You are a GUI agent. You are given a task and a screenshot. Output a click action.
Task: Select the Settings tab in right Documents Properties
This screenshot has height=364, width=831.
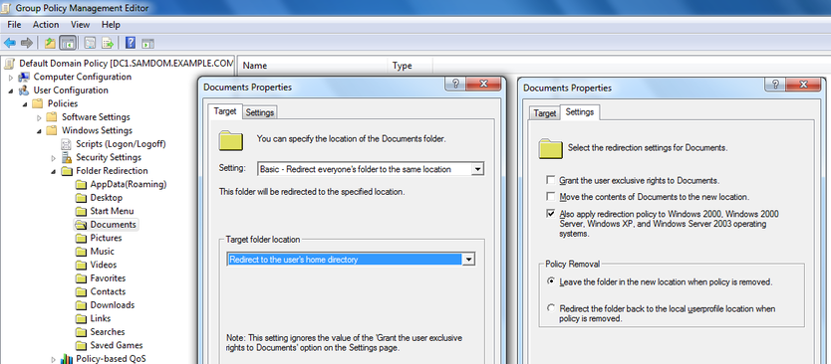[x=579, y=112]
